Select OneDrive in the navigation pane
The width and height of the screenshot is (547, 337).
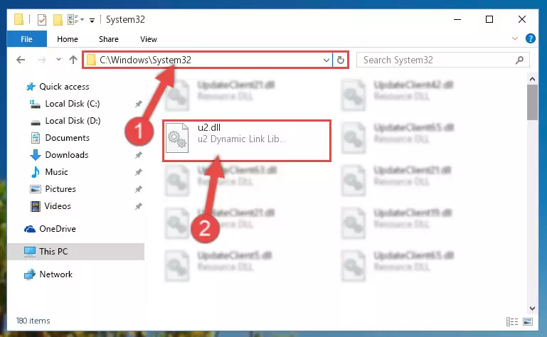50,229
